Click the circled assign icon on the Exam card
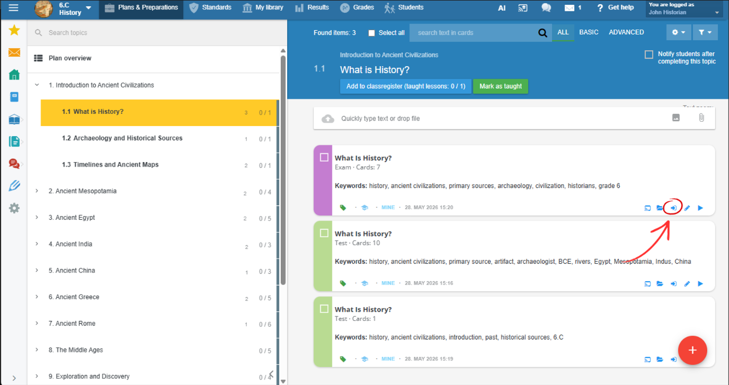729x385 pixels. click(673, 208)
